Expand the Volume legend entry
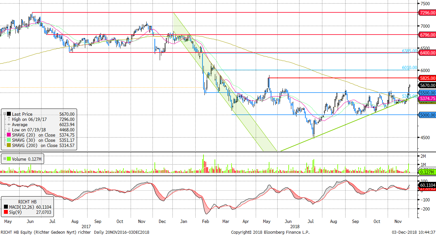Image resolution: width=436 pixels, height=235 pixels. (x=5, y=159)
